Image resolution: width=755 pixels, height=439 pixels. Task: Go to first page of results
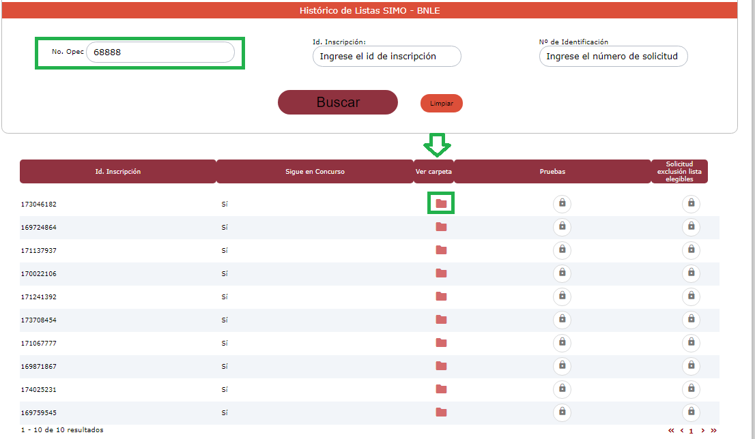pos(671,431)
